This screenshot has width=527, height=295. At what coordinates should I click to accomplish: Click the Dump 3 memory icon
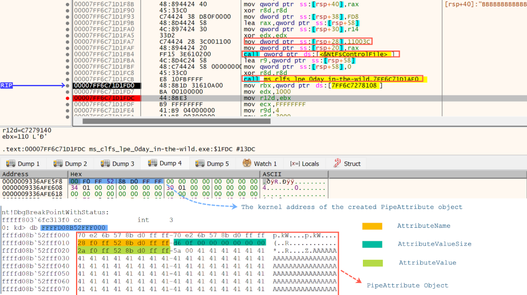[x=106, y=164]
